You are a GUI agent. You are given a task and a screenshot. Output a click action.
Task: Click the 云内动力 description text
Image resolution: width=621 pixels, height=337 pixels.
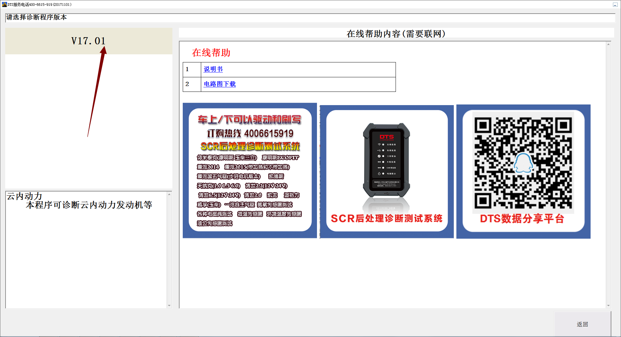(x=25, y=196)
